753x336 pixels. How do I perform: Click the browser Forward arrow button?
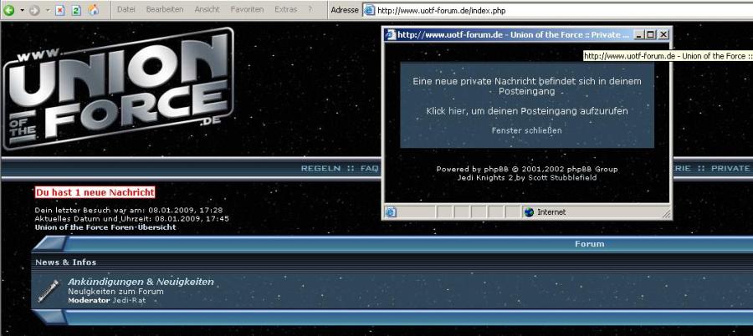[34, 10]
